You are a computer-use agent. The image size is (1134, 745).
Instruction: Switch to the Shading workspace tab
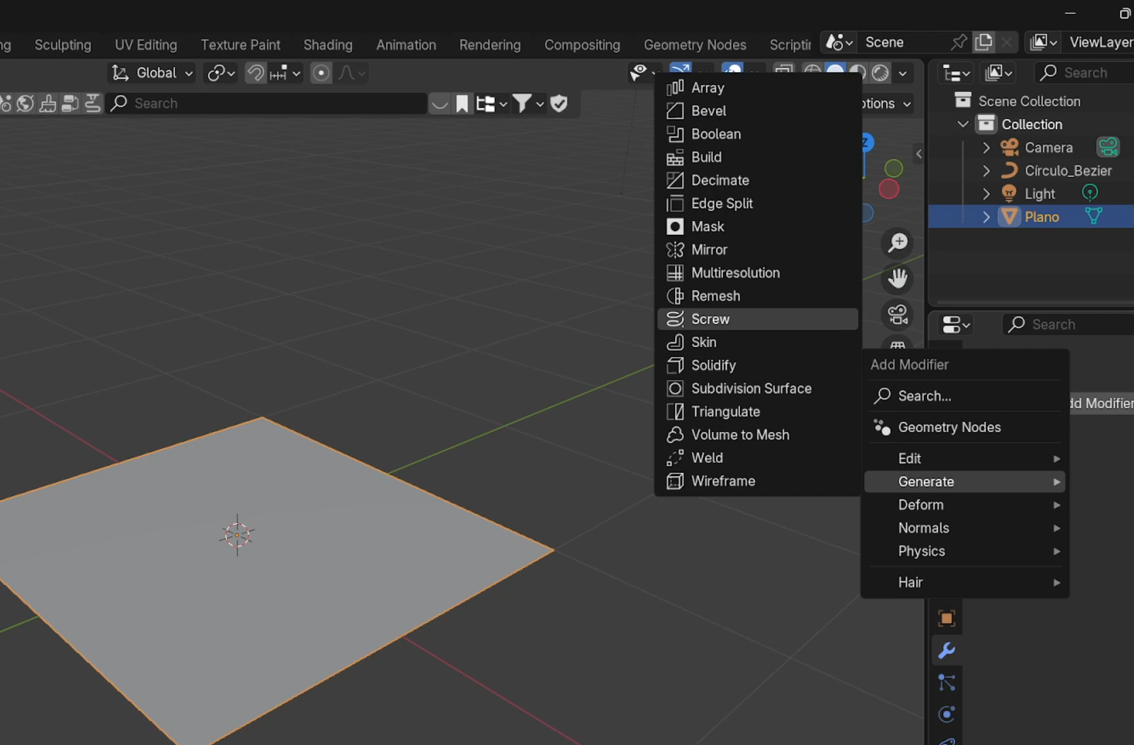[x=328, y=45]
